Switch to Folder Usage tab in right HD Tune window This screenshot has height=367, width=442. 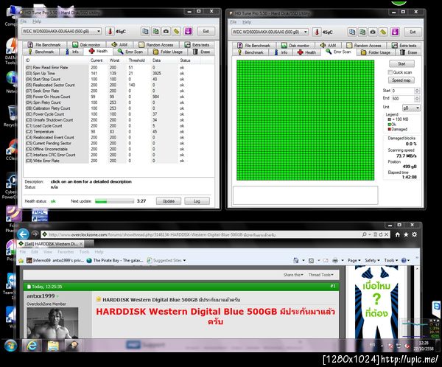tap(376, 52)
